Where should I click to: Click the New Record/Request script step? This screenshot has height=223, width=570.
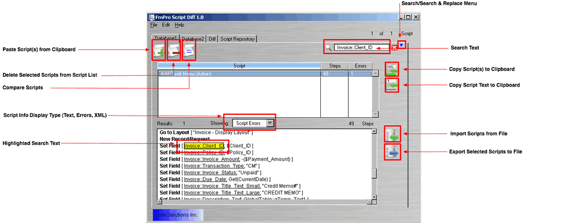pyautogui.click(x=185, y=139)
